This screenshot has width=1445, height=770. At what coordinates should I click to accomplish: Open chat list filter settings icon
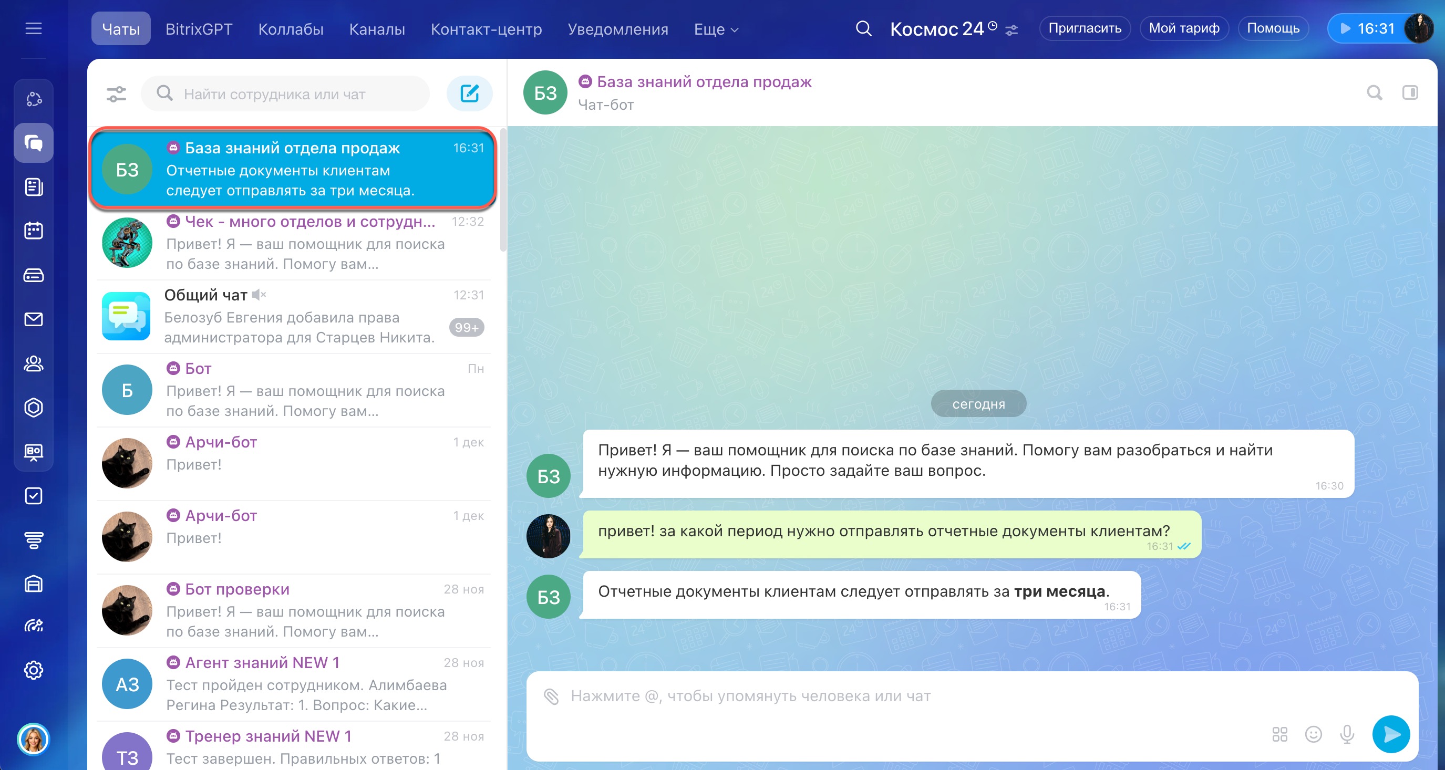pyautogui.click(x=116, y=93)
